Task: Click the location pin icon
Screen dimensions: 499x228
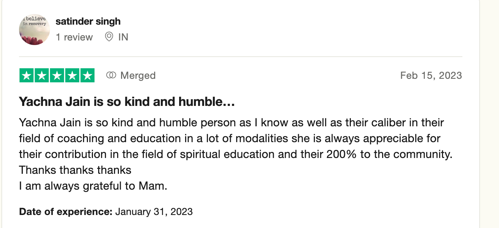Action: 109,37
